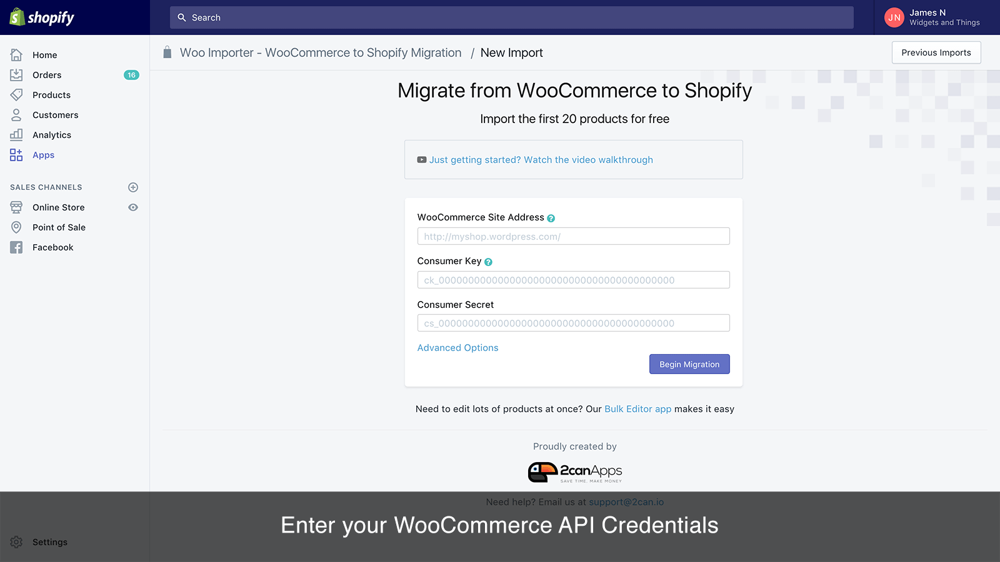Image resolution: width=1000 pixels, height=562 pixels.
Task: Expand the Advanced Options section
Action: coord(457,348)
